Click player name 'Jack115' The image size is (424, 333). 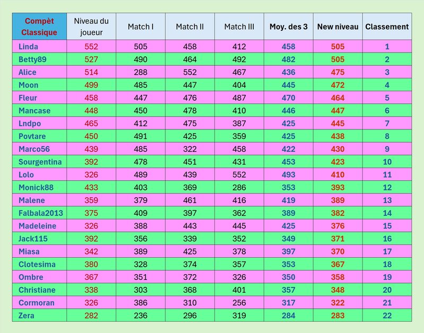click(x=33, y=239)
